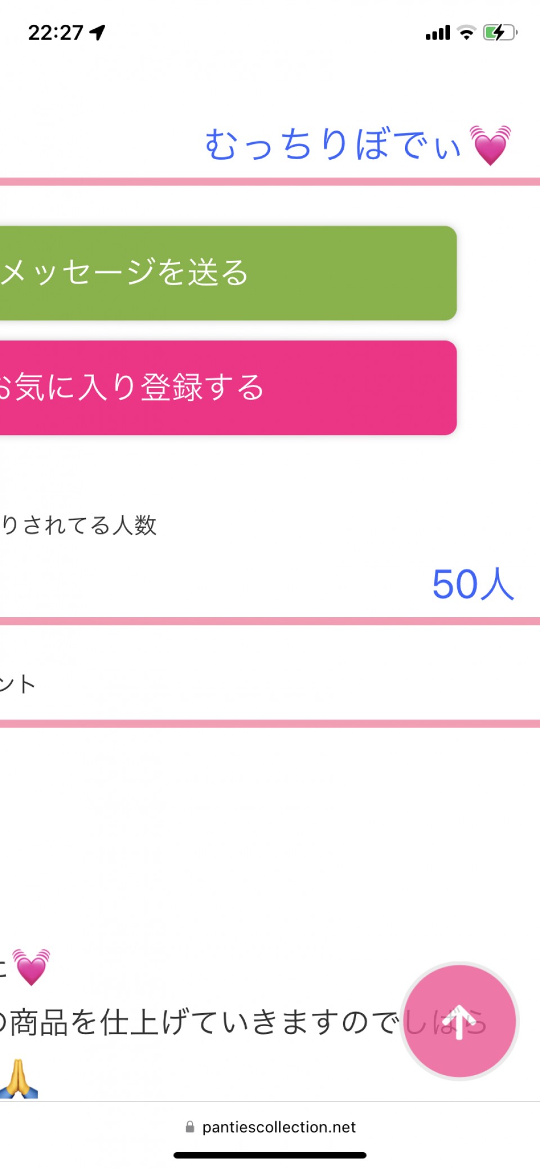The image size is (540, 1169).
Task: Tap the heart emoji next to the username
Action: (490, 145)
